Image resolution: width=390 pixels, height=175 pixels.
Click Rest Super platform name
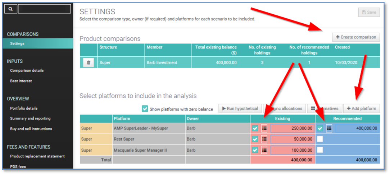pyautogui.click(x=124, y=139)
